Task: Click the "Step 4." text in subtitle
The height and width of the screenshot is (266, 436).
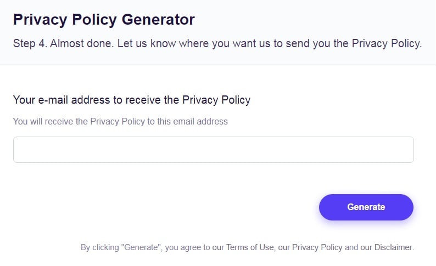Action: 30,44
